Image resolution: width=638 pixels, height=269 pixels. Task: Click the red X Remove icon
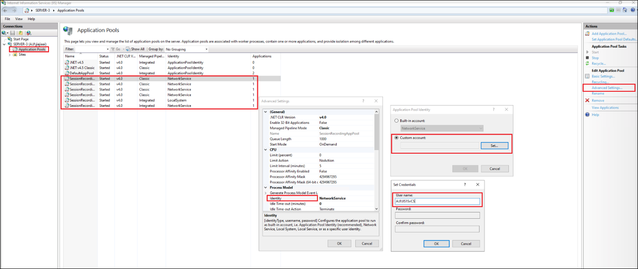click(587, 100)
